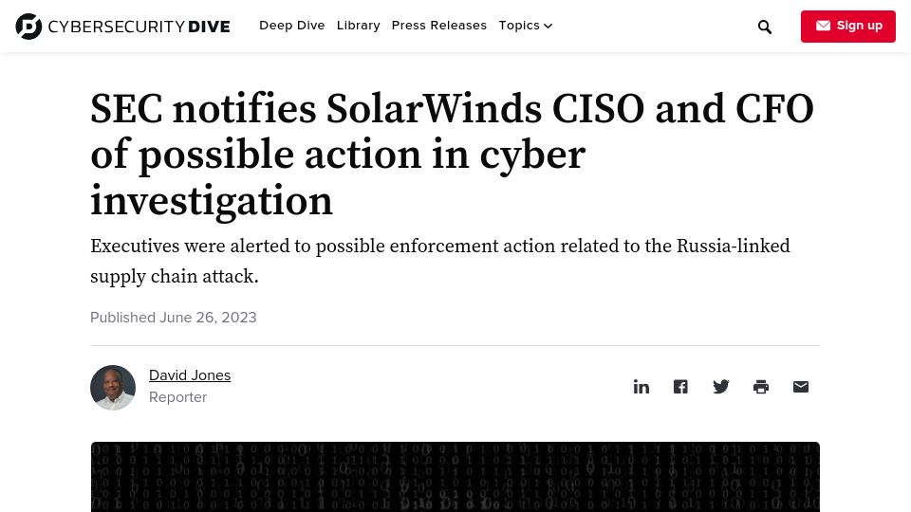The width and height of the screenshot is (911, 512).
Task: Click David Jones author photo
Action: [x=113, y=387]
